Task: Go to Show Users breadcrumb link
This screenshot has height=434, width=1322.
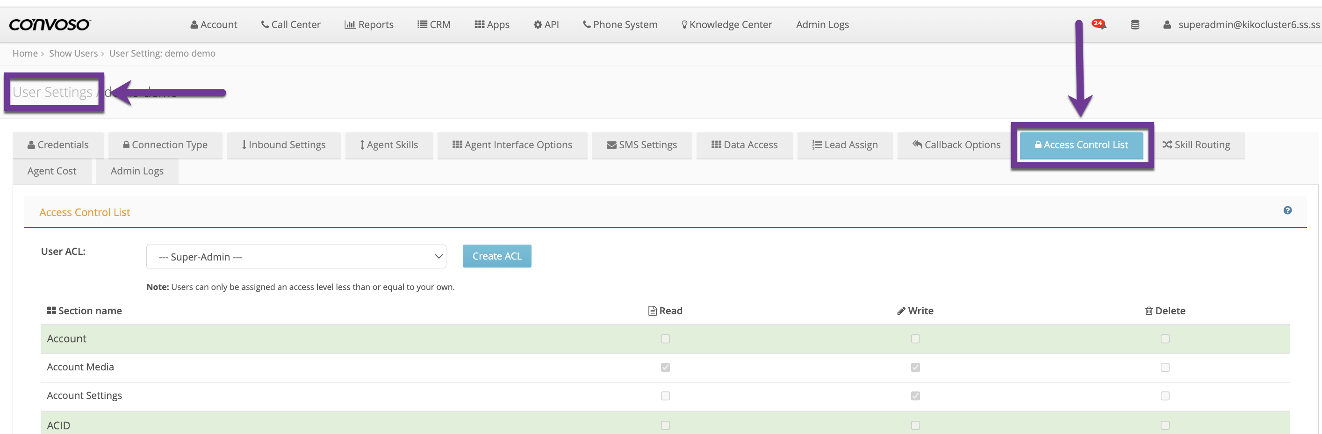Action: (73, 53)
